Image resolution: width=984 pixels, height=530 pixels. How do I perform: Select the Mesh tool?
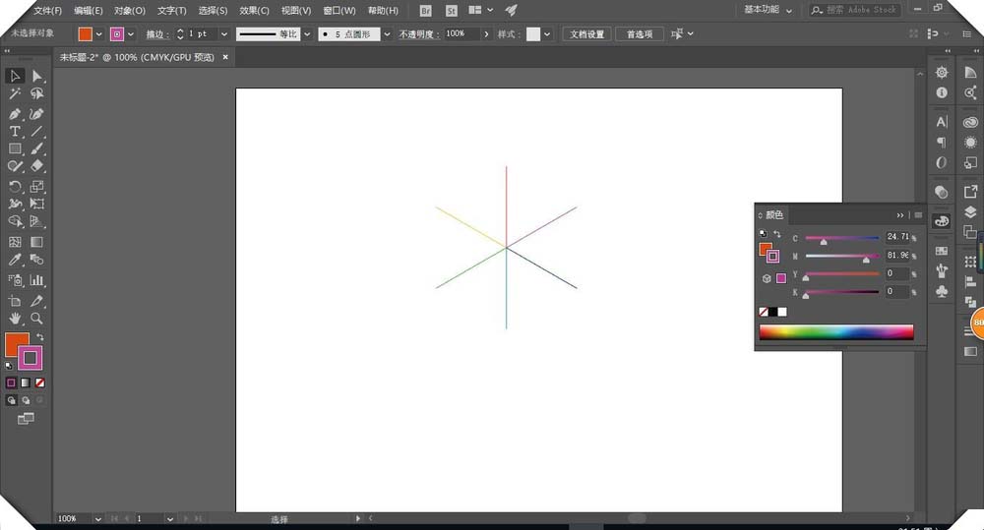point(15,242)
